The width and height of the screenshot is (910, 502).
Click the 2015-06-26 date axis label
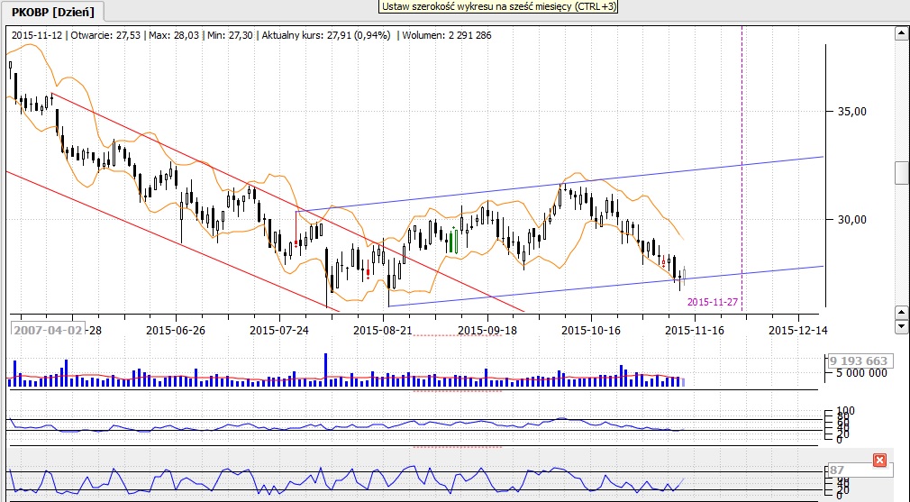pyautogui.click(x=176, y=330)
